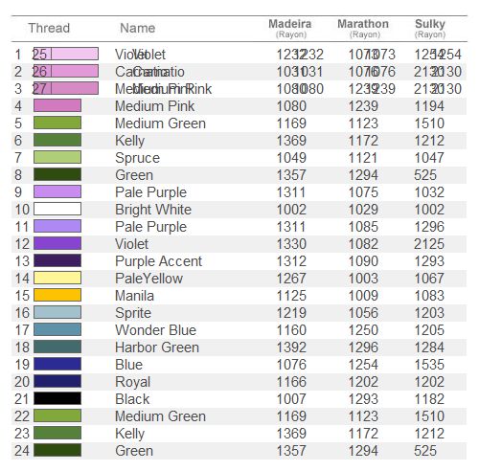Click the Marathon Rayon column header

(x=363, y=28)
